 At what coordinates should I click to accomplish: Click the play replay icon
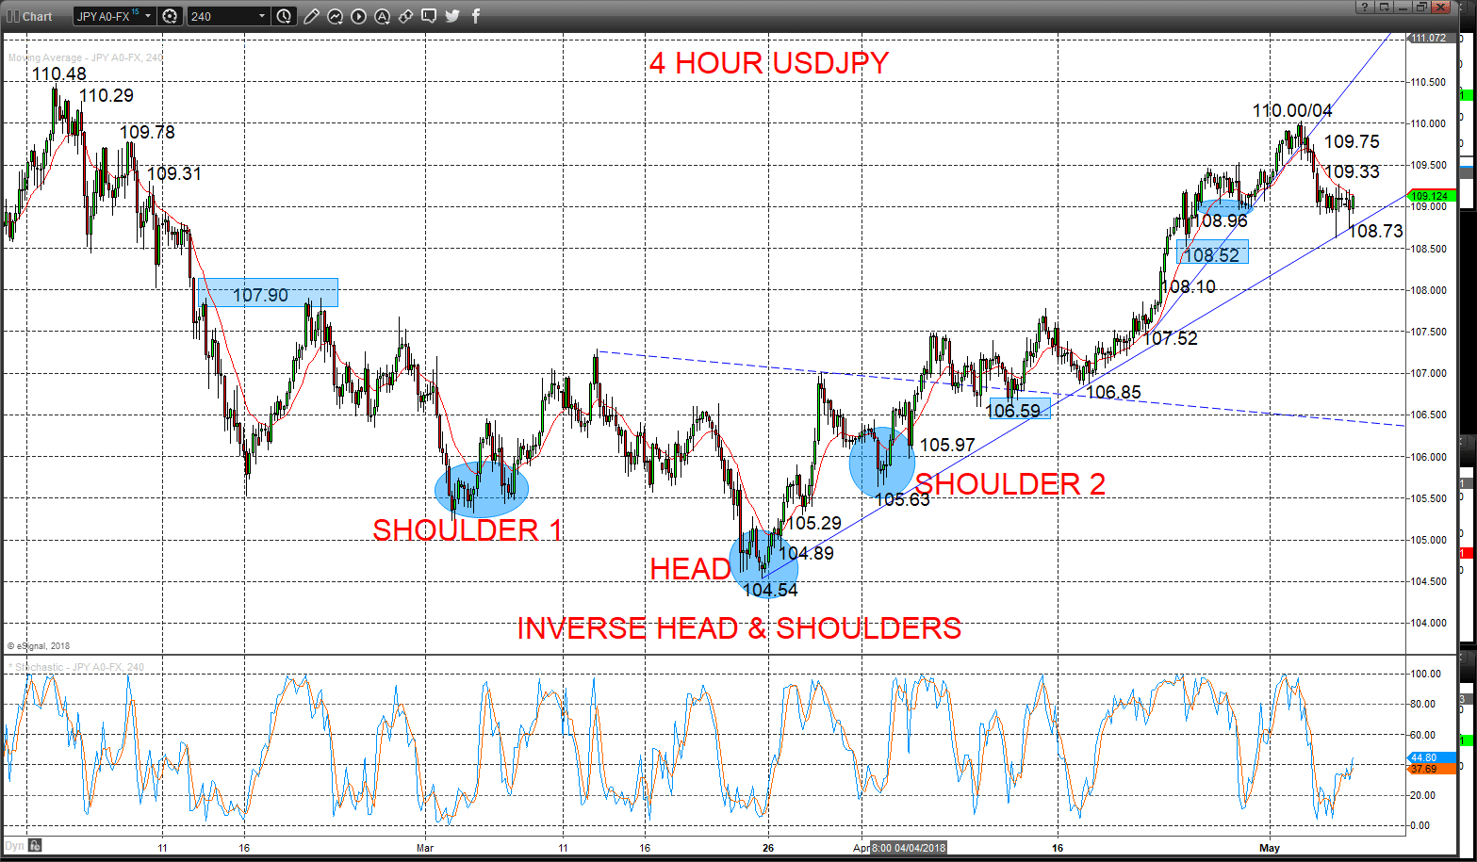pos(358,16)
